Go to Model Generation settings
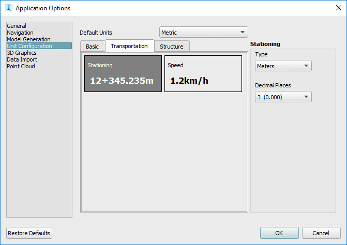347x245 pixels. 28,39
